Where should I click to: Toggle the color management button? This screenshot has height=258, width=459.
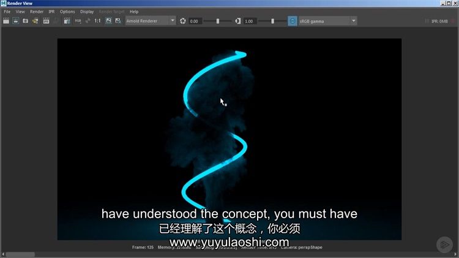pos(292,21)
